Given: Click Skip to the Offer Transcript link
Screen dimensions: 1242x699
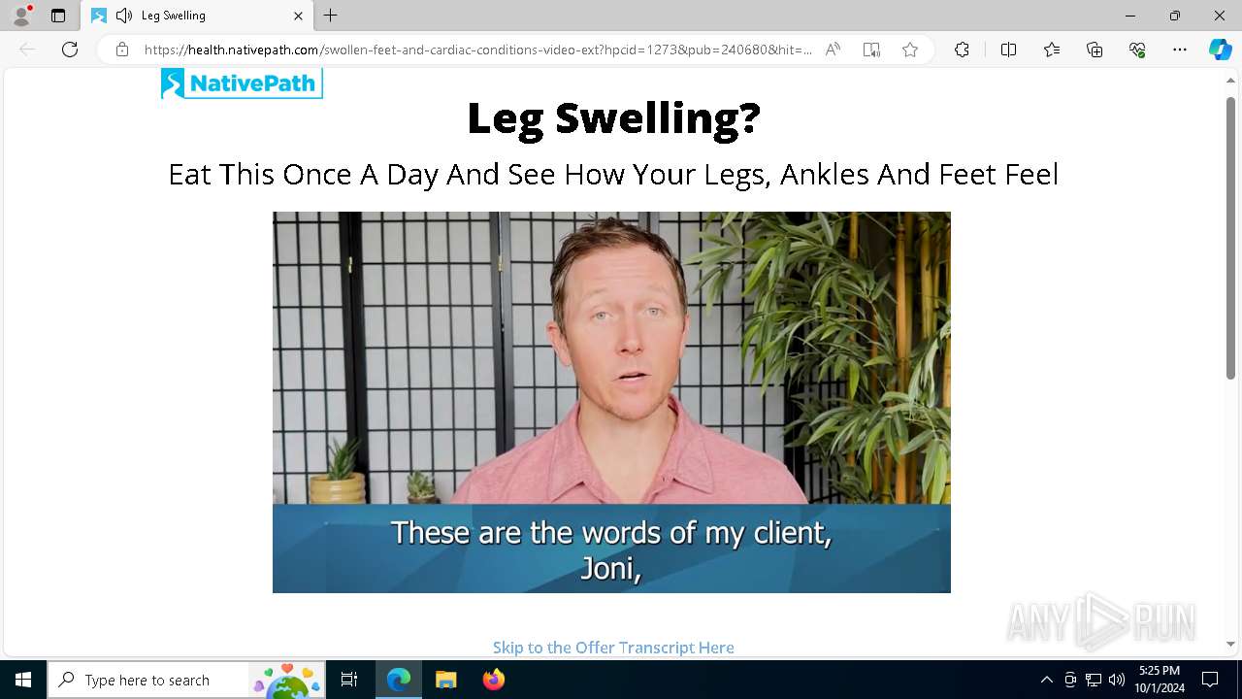Looking at the screenshot, I should tap(613, 648).
